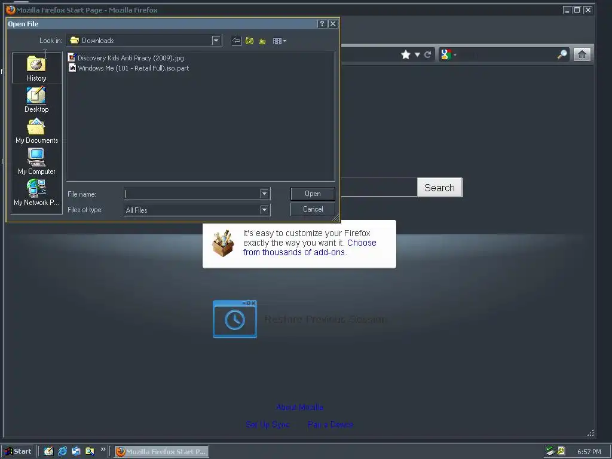Image resolution: width=612 pixels, height=459 pixels.
Task: Bookmark this page with the star icon
Action: point(406,54)
